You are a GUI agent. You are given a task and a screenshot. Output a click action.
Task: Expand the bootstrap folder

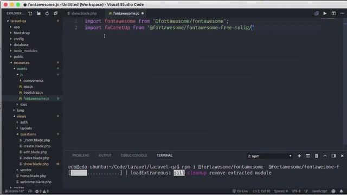tap(22, 33)
